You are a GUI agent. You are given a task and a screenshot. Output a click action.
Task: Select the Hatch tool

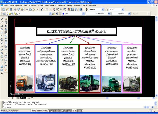[x=2, y=67]
